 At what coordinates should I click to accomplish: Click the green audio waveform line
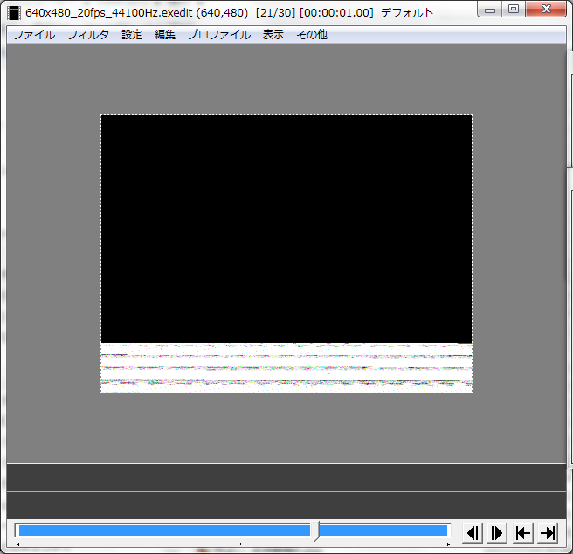[x=286, y=491]
